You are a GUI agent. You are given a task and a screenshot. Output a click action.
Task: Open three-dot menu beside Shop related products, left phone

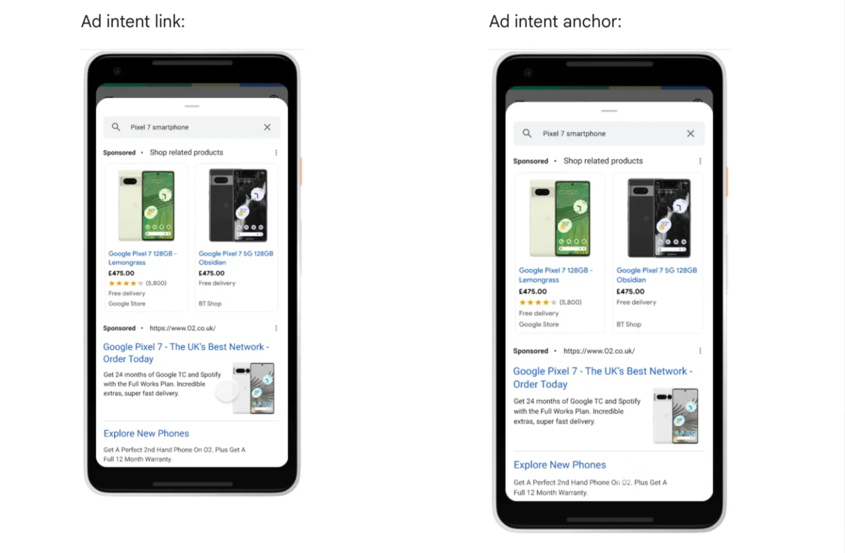point(276,153)
